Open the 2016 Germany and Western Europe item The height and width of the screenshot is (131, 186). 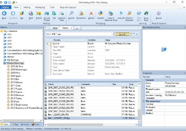pos(26,108)
